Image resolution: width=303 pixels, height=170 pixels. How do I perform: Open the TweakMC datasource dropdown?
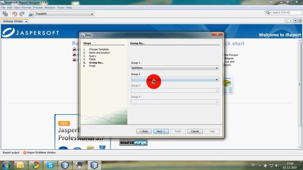[64, 14]
